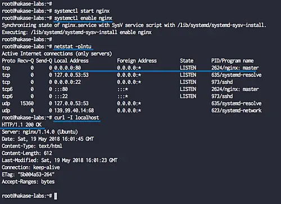Click LISTEN state in the 0.0.0.0:22 row
The height and width of the screenshot is (204, 281).
188,82
